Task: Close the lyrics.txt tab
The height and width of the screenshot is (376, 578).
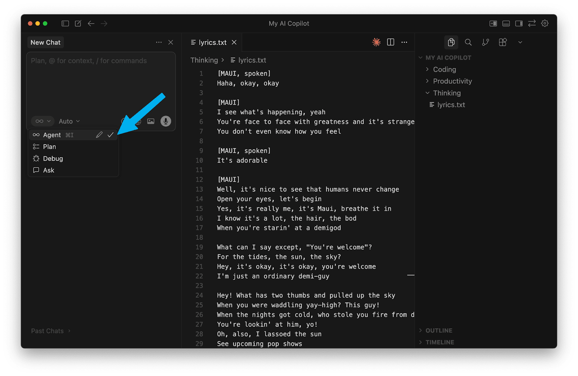Action: [234, 42]
